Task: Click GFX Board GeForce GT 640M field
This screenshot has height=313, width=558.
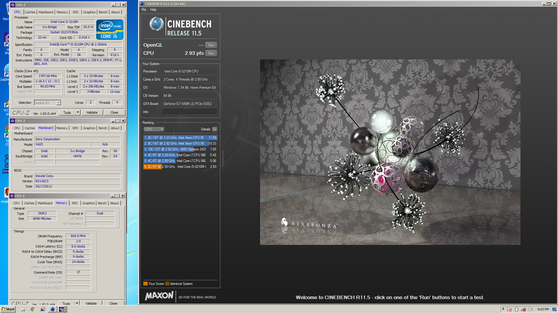Action: 189,104
